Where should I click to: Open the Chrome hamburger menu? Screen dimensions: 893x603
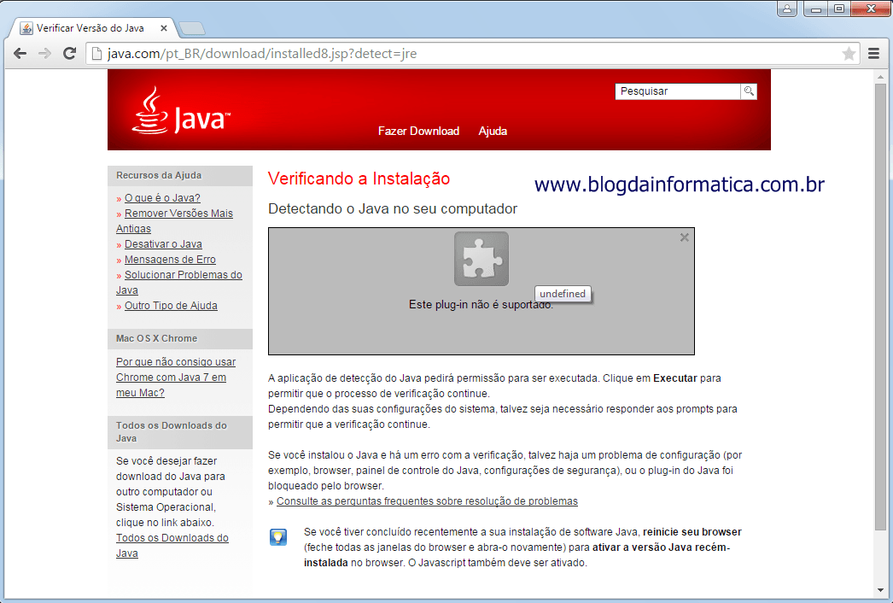point(873,54)
